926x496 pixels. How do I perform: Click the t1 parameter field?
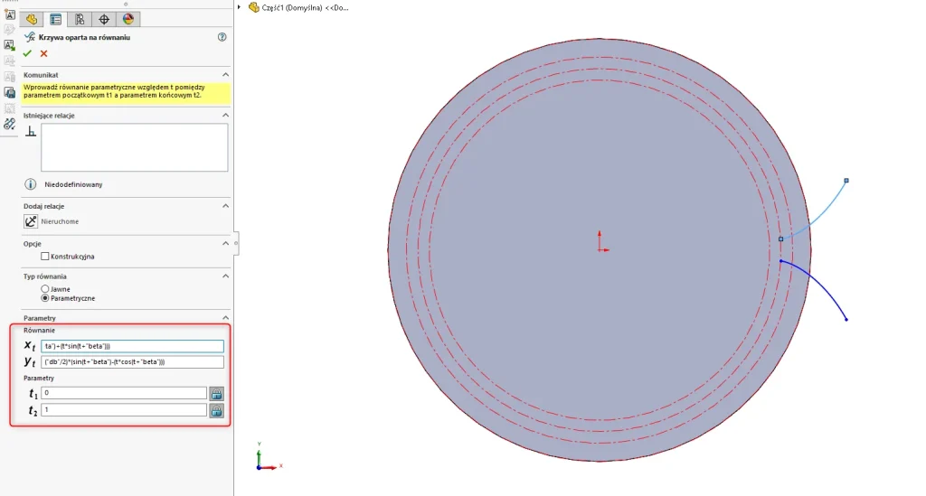[124, 393]
